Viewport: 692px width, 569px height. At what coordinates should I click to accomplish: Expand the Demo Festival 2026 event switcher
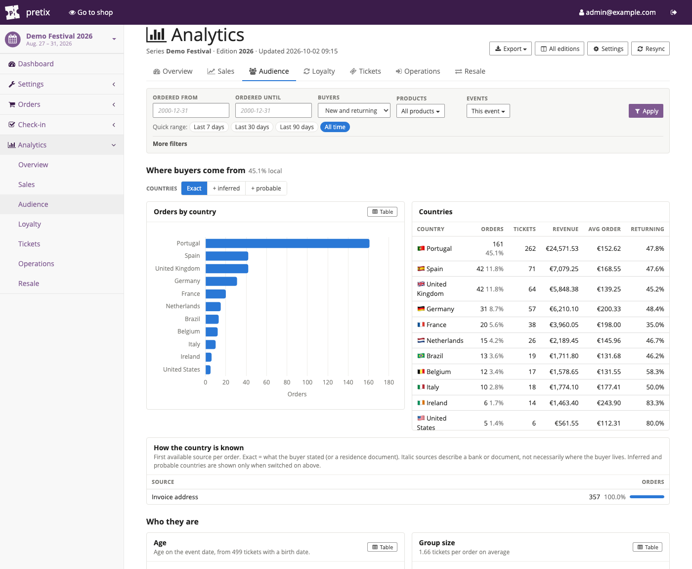pyautogui.click(x=62, y=39)
